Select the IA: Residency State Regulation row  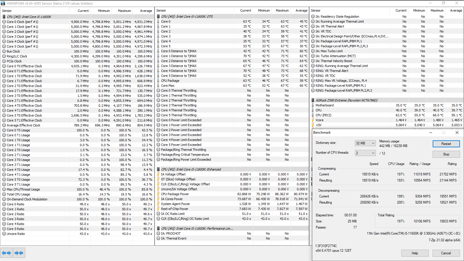pyautogui.click(x=387, y=17)
